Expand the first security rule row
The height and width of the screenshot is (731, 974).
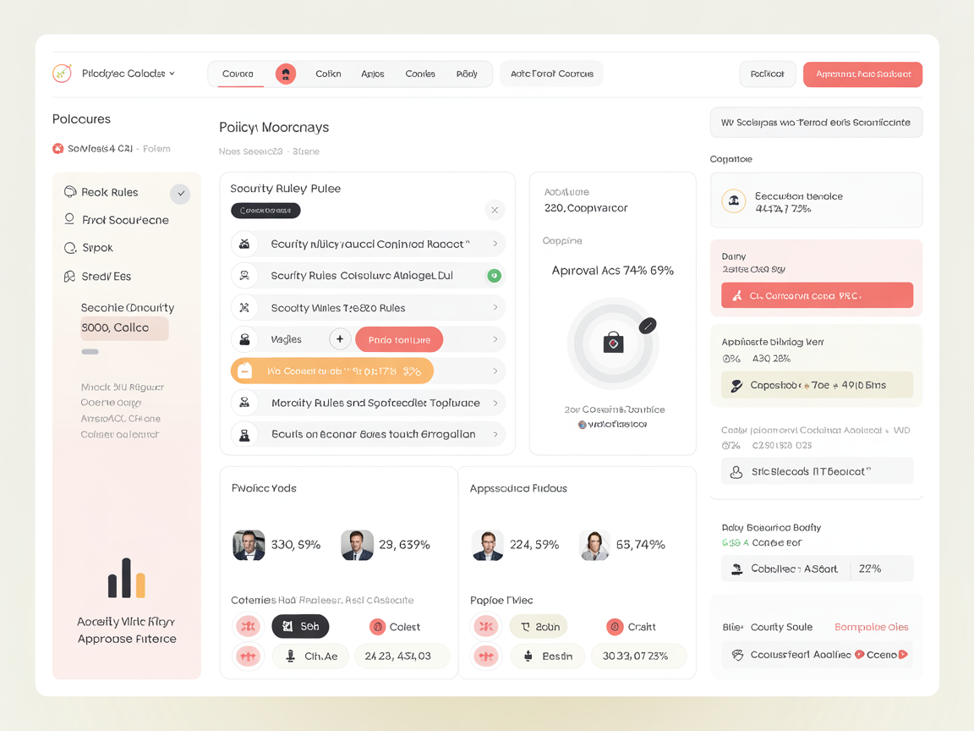[495, 243]
